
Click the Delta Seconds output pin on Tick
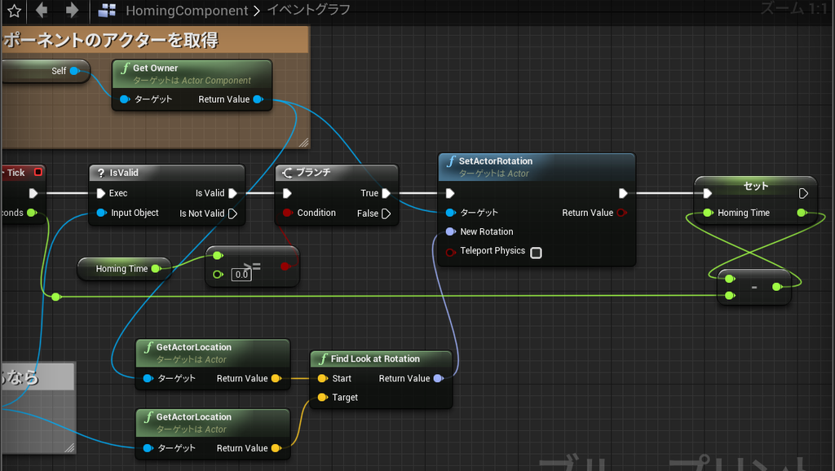click(x=32, y=213)
